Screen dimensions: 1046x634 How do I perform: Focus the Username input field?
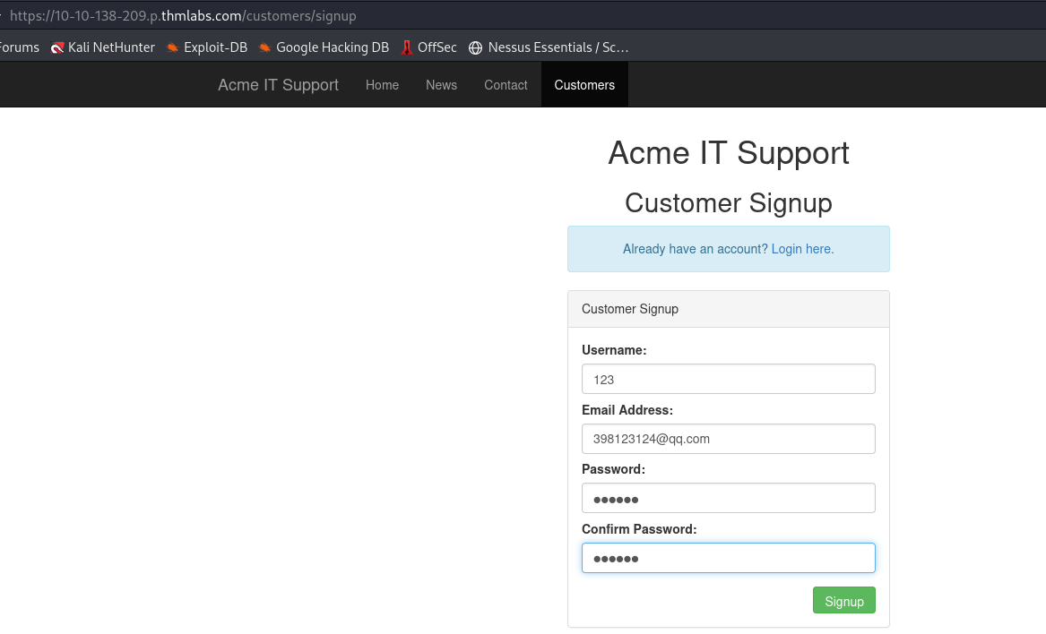pos(728,379)
